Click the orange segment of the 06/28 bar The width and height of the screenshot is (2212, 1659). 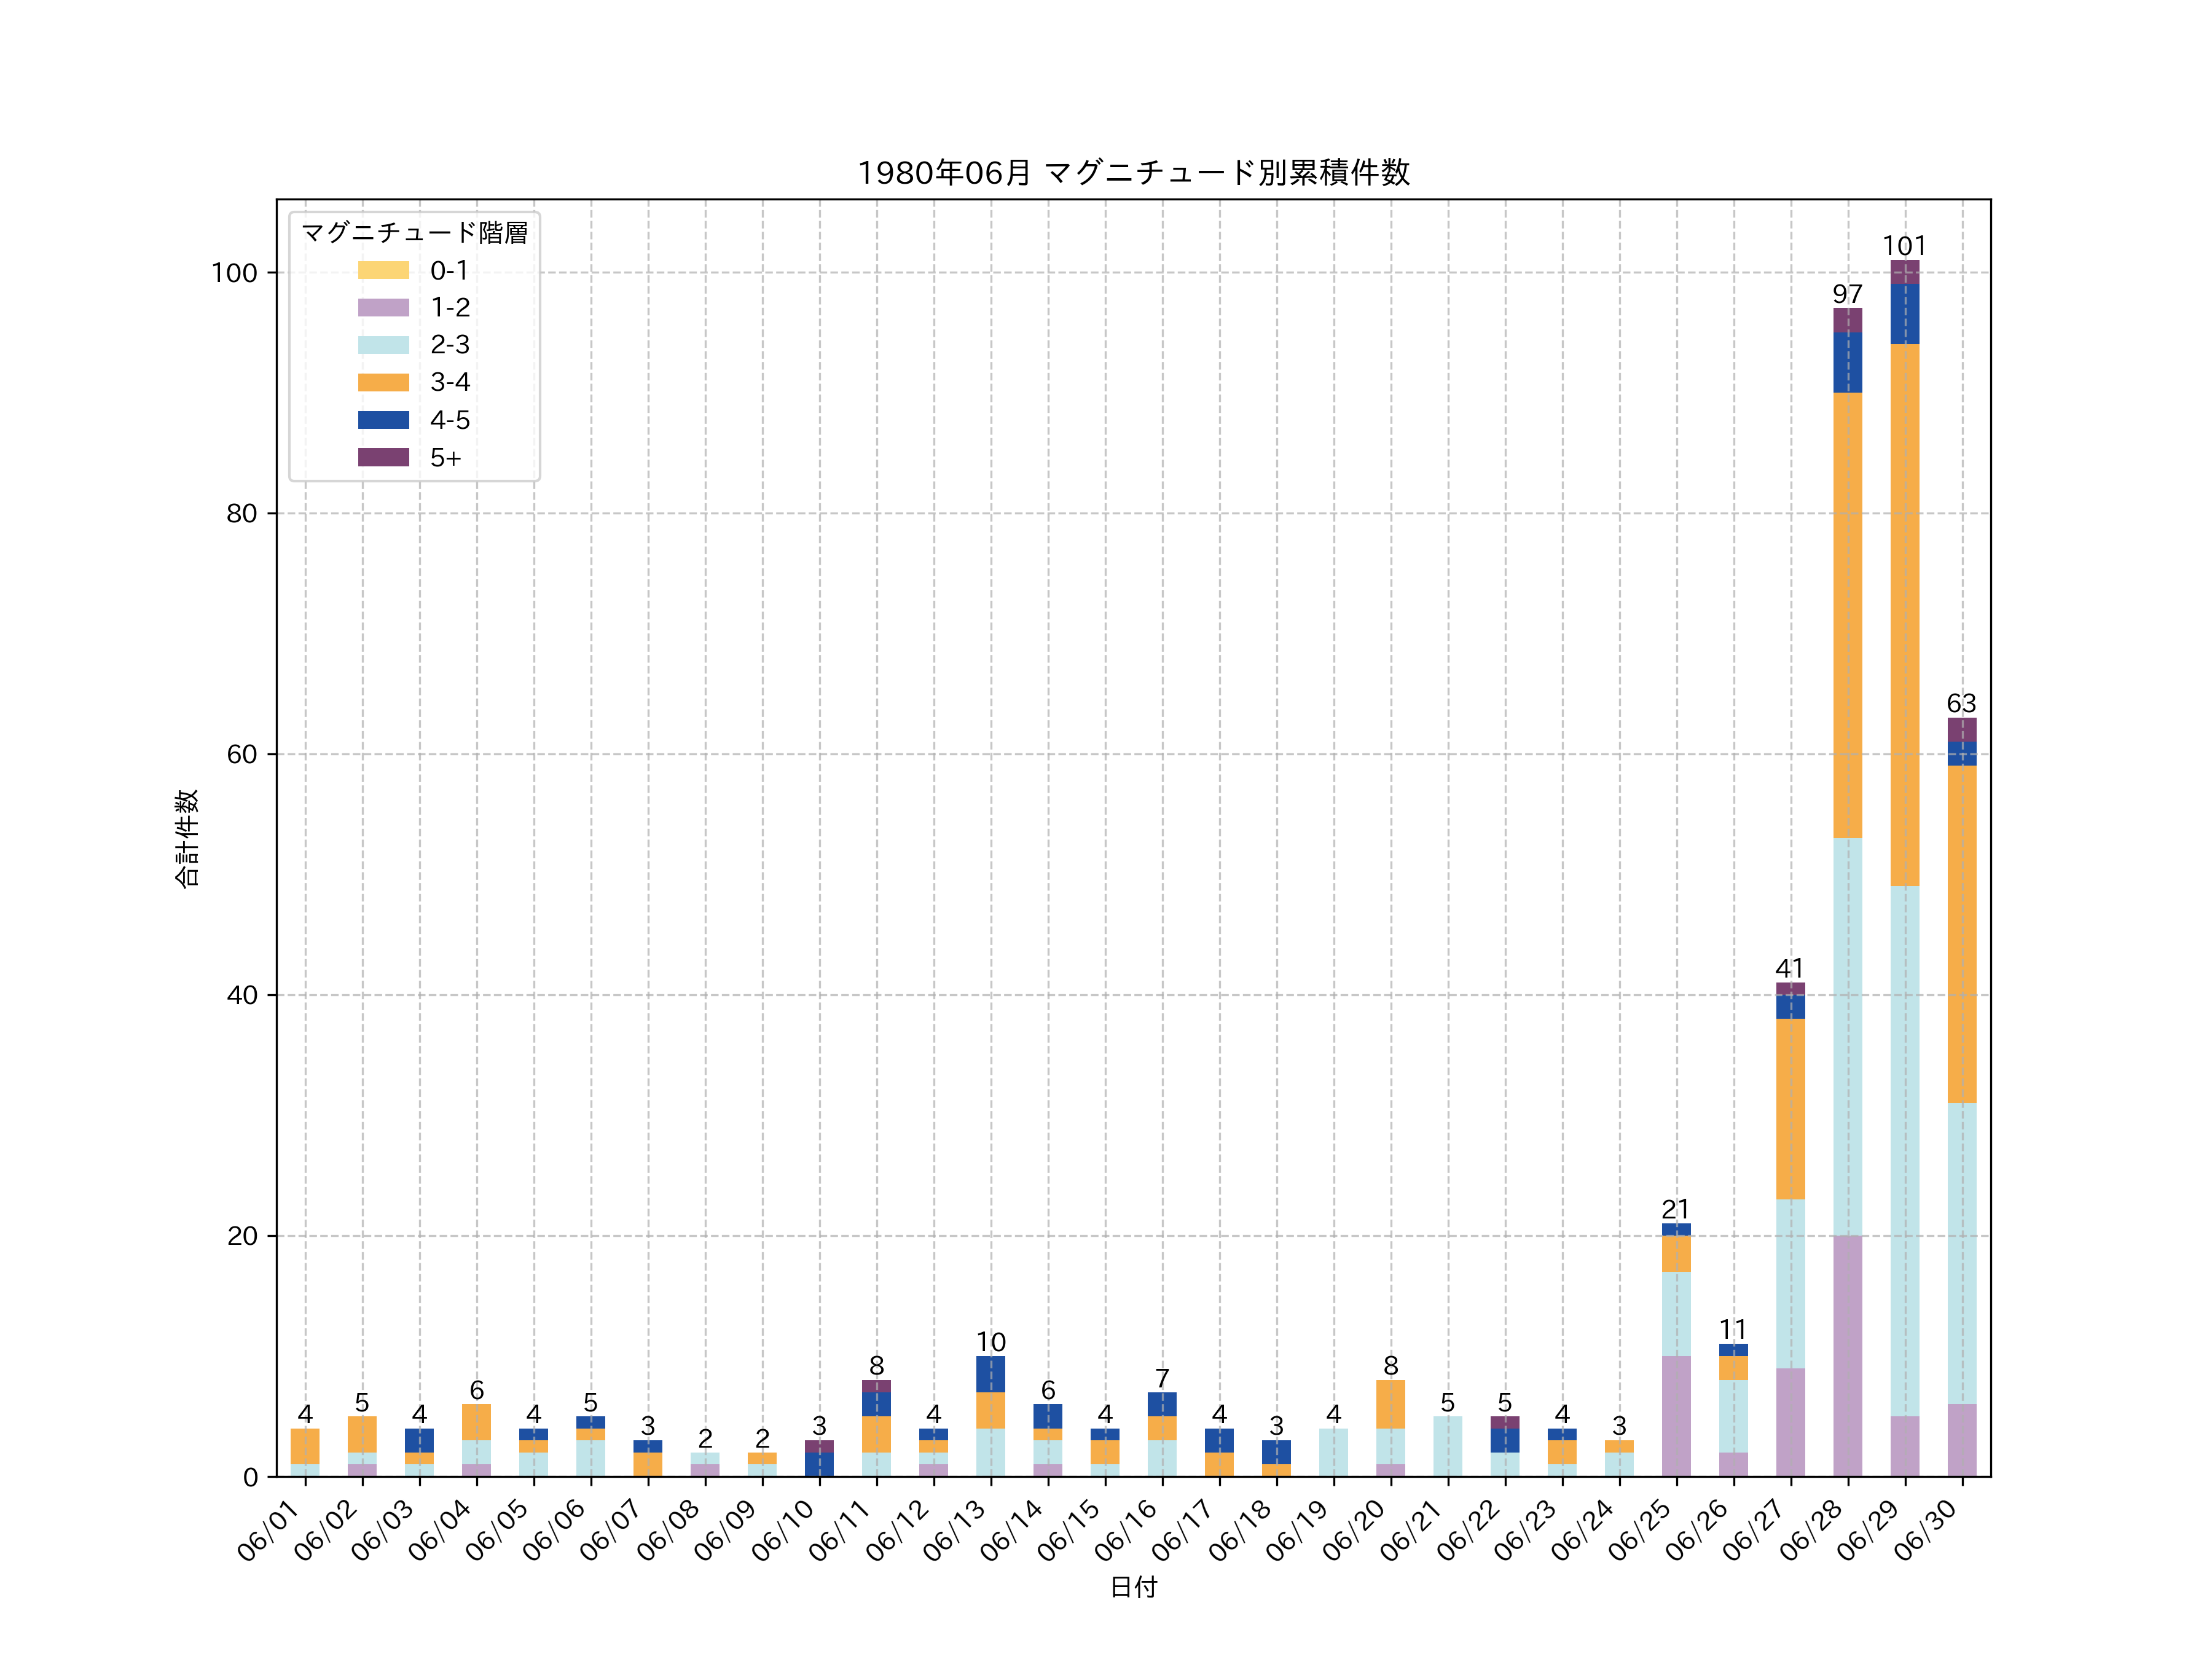tap(1847, 615)
